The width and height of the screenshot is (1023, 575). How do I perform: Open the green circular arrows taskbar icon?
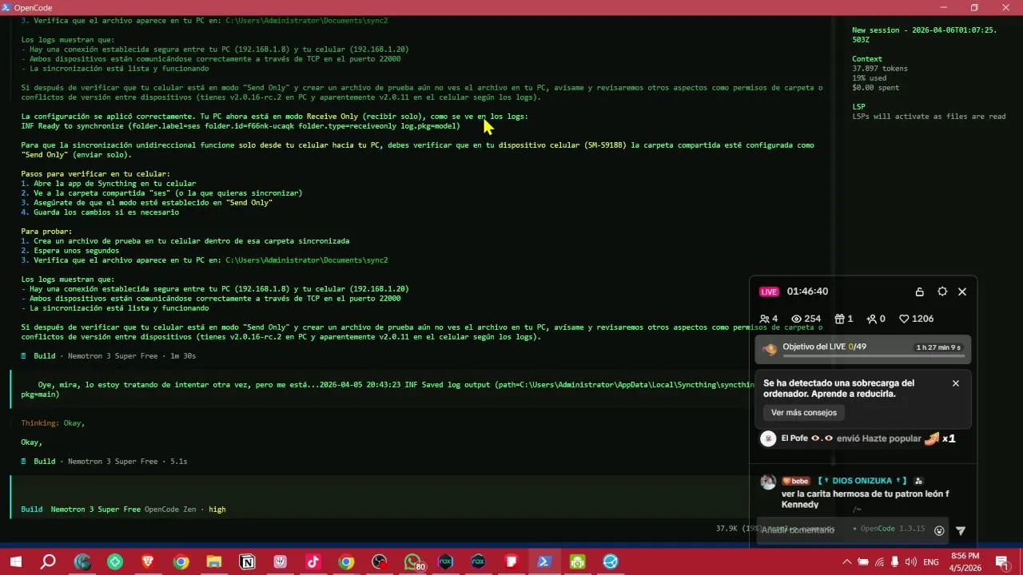[x=115, y=562]
